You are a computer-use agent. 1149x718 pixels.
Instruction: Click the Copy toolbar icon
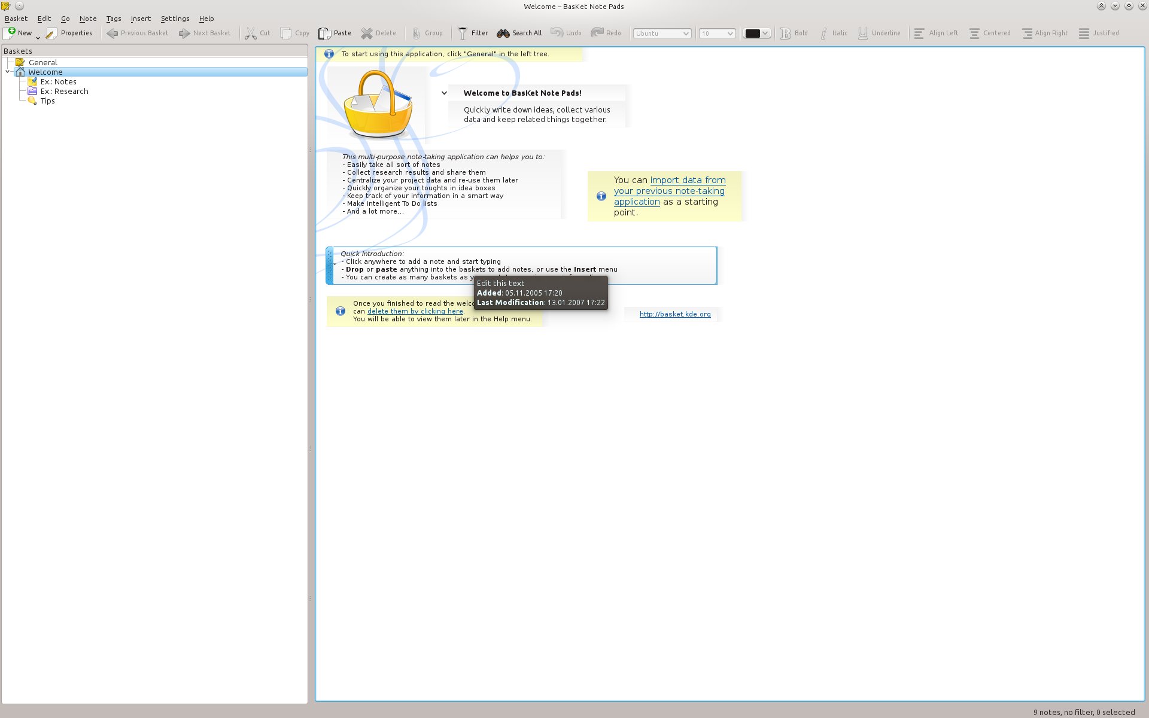click(286, 33)
